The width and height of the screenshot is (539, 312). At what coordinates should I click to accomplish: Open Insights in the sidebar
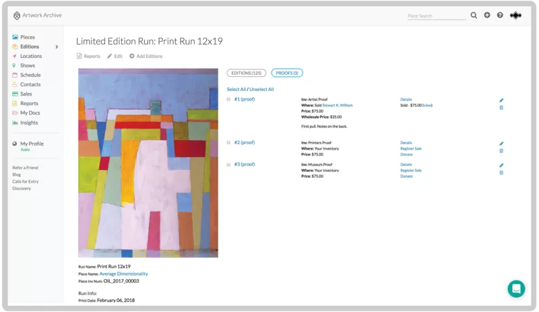click(x=29, y=123)
